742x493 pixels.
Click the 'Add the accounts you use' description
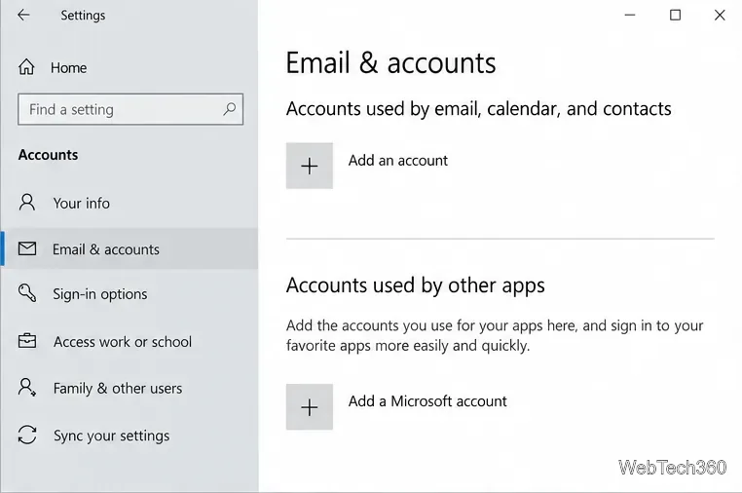tap(495, 336)
